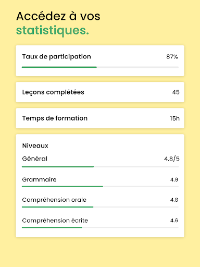Open the Leçons complétées card
Viewport: 200px width, 267px height.
100,92
